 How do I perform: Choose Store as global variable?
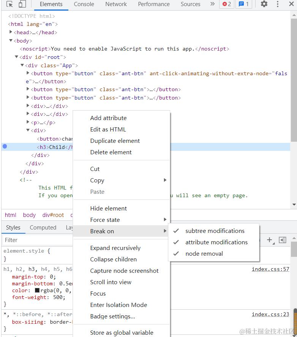point(122,333)
